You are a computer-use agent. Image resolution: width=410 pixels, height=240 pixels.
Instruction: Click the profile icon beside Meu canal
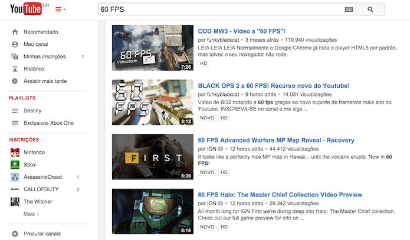point(15,44)
